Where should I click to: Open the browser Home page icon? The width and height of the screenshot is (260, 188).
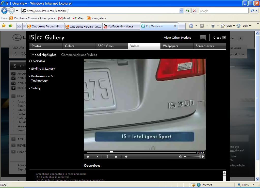pyautogui.click(x=191, y=26)
